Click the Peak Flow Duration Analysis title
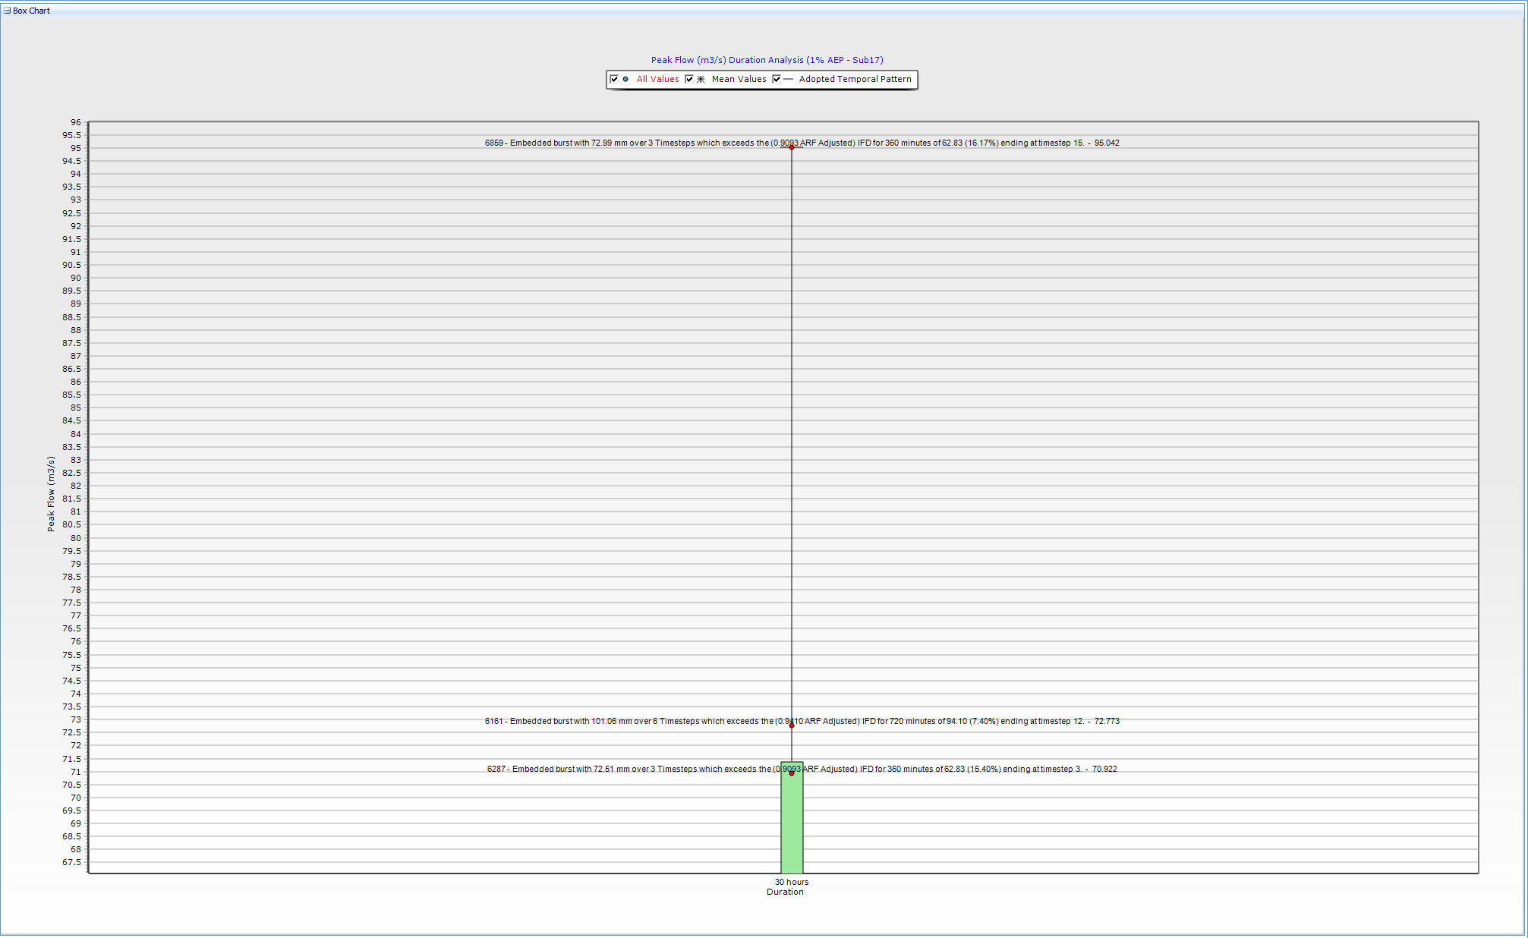 pos(767,60)
